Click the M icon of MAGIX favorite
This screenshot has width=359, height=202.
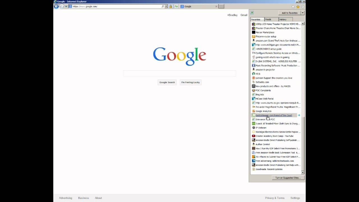click(x=254, y=86)
